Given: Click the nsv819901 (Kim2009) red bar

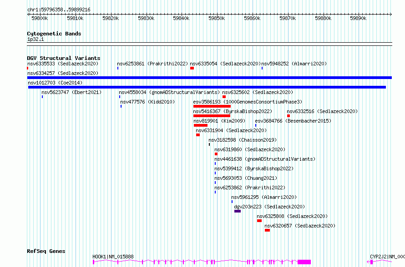Looking at the screenshot, I should tap(201, 125).
